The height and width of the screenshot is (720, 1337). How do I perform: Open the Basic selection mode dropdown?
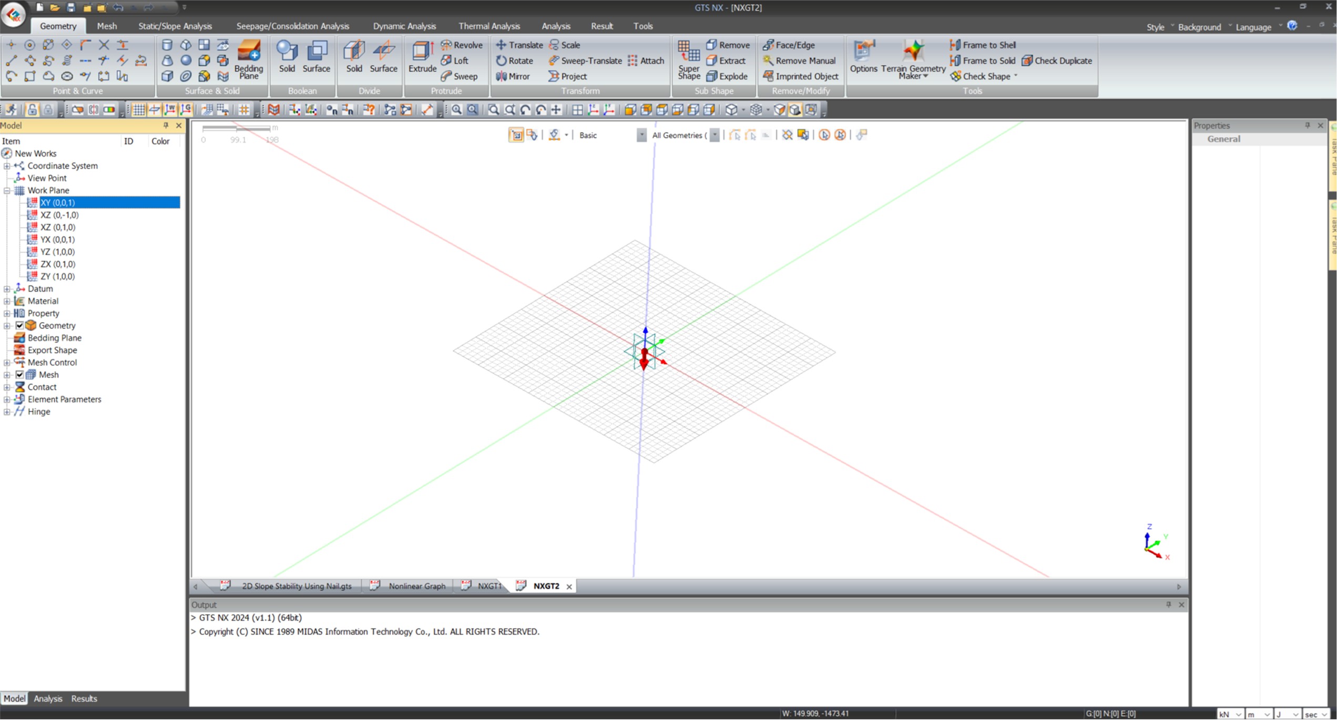[641, 135]
